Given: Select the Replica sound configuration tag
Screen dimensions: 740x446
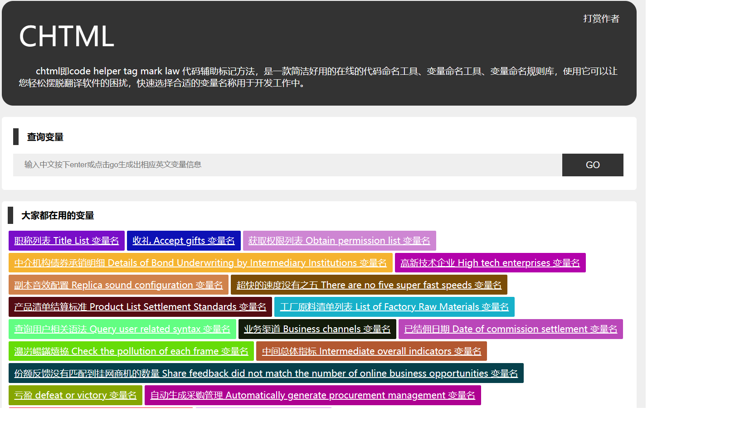Looking at the screenshot, I should (118, 285).
